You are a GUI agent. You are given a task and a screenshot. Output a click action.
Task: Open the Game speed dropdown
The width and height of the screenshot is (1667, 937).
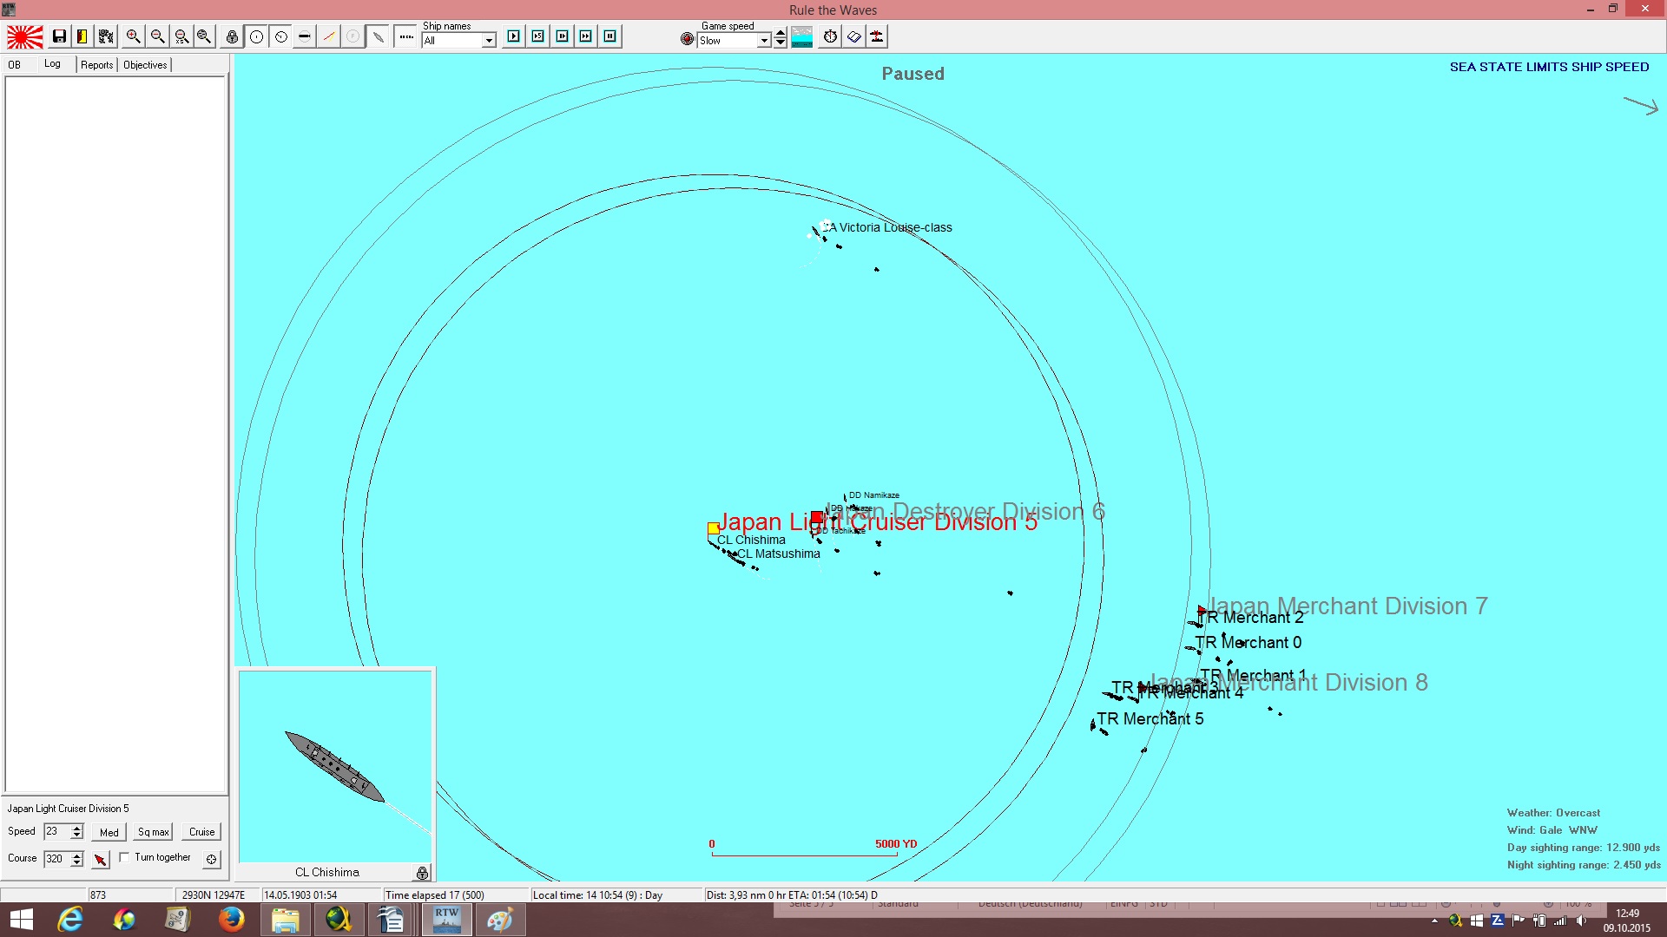764,41
